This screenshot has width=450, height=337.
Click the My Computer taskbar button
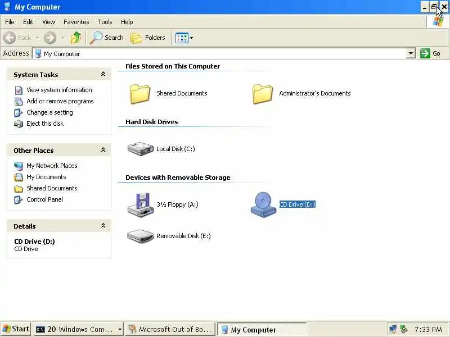[262, 330]
